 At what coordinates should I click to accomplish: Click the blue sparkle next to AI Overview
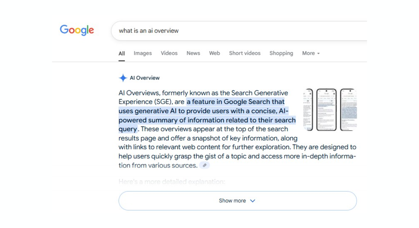point(123,78)
